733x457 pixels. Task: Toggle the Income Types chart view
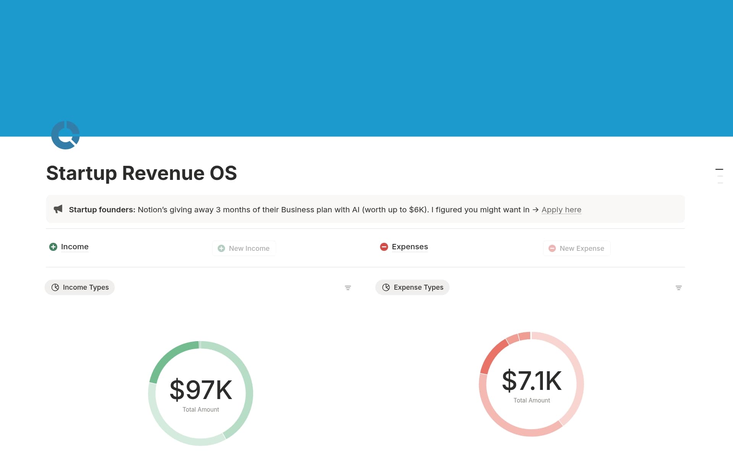[79, 287]
